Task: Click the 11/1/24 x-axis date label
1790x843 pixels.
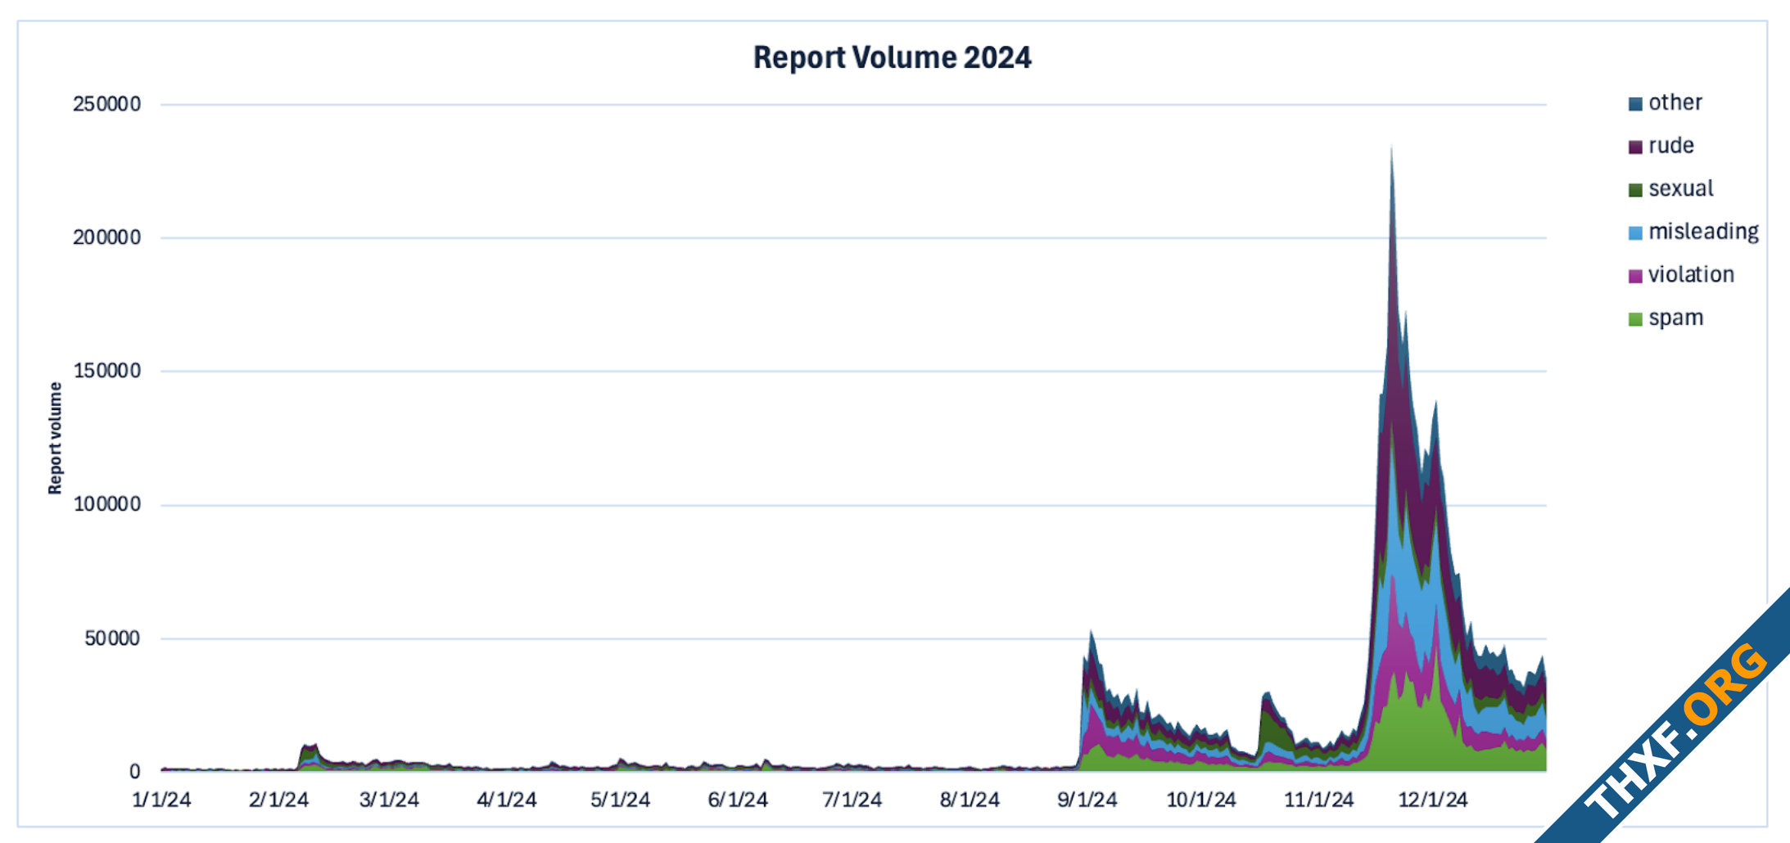Action: tap(1318, 800)
